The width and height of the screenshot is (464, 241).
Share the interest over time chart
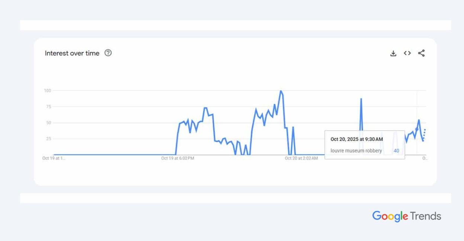[x=421, y=53]
